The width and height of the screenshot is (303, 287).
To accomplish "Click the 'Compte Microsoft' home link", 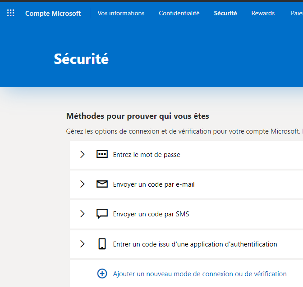I will (53, 13).
